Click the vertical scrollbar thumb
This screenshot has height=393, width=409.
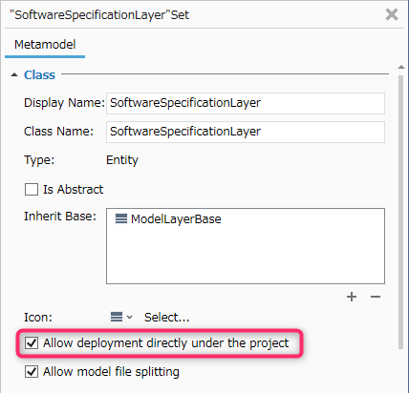[401, 213]
